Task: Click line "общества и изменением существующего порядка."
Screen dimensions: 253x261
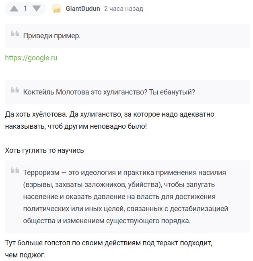Action: (107, 221)
